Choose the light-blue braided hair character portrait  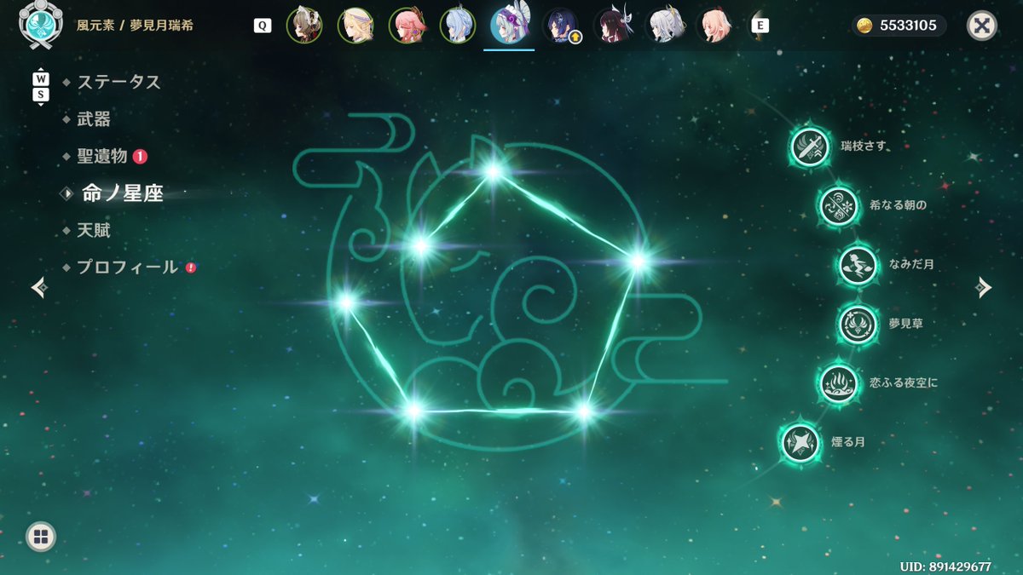[x=457, y=26]
